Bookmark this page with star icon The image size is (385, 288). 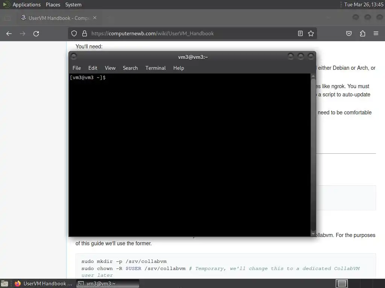(x=311, y=33)
